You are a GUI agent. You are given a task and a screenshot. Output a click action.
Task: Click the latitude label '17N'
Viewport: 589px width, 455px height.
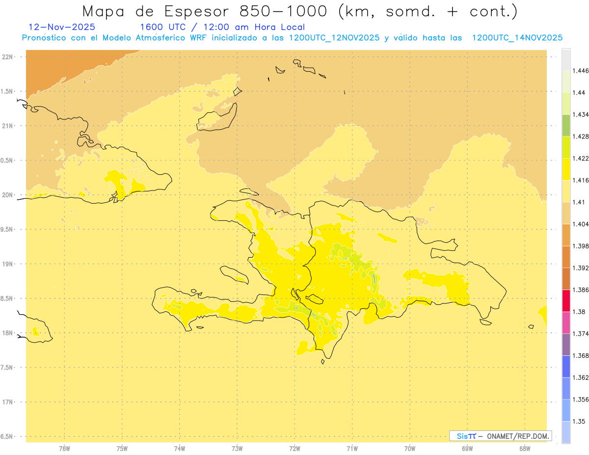8,402
